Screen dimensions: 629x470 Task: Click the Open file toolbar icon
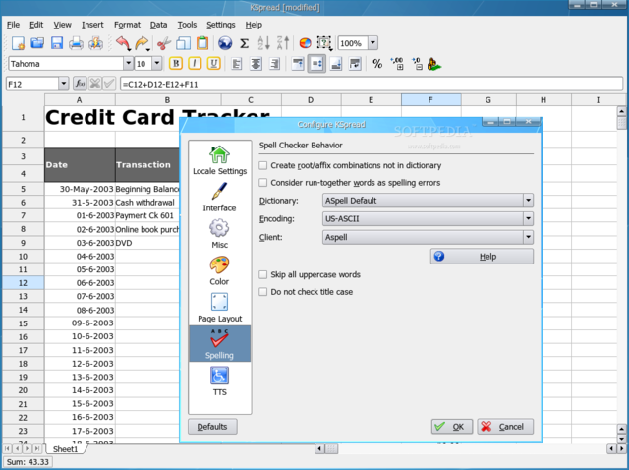tap(37, 43)
